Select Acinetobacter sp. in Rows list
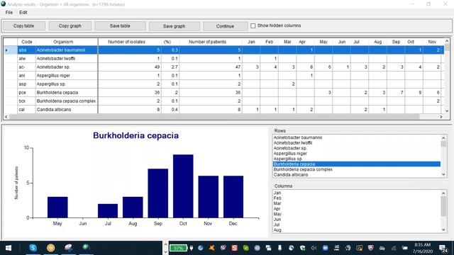Screen dimensions: 454x255 click(356, 148)
